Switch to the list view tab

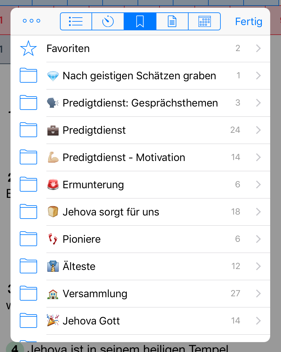[x=76, y=21]
